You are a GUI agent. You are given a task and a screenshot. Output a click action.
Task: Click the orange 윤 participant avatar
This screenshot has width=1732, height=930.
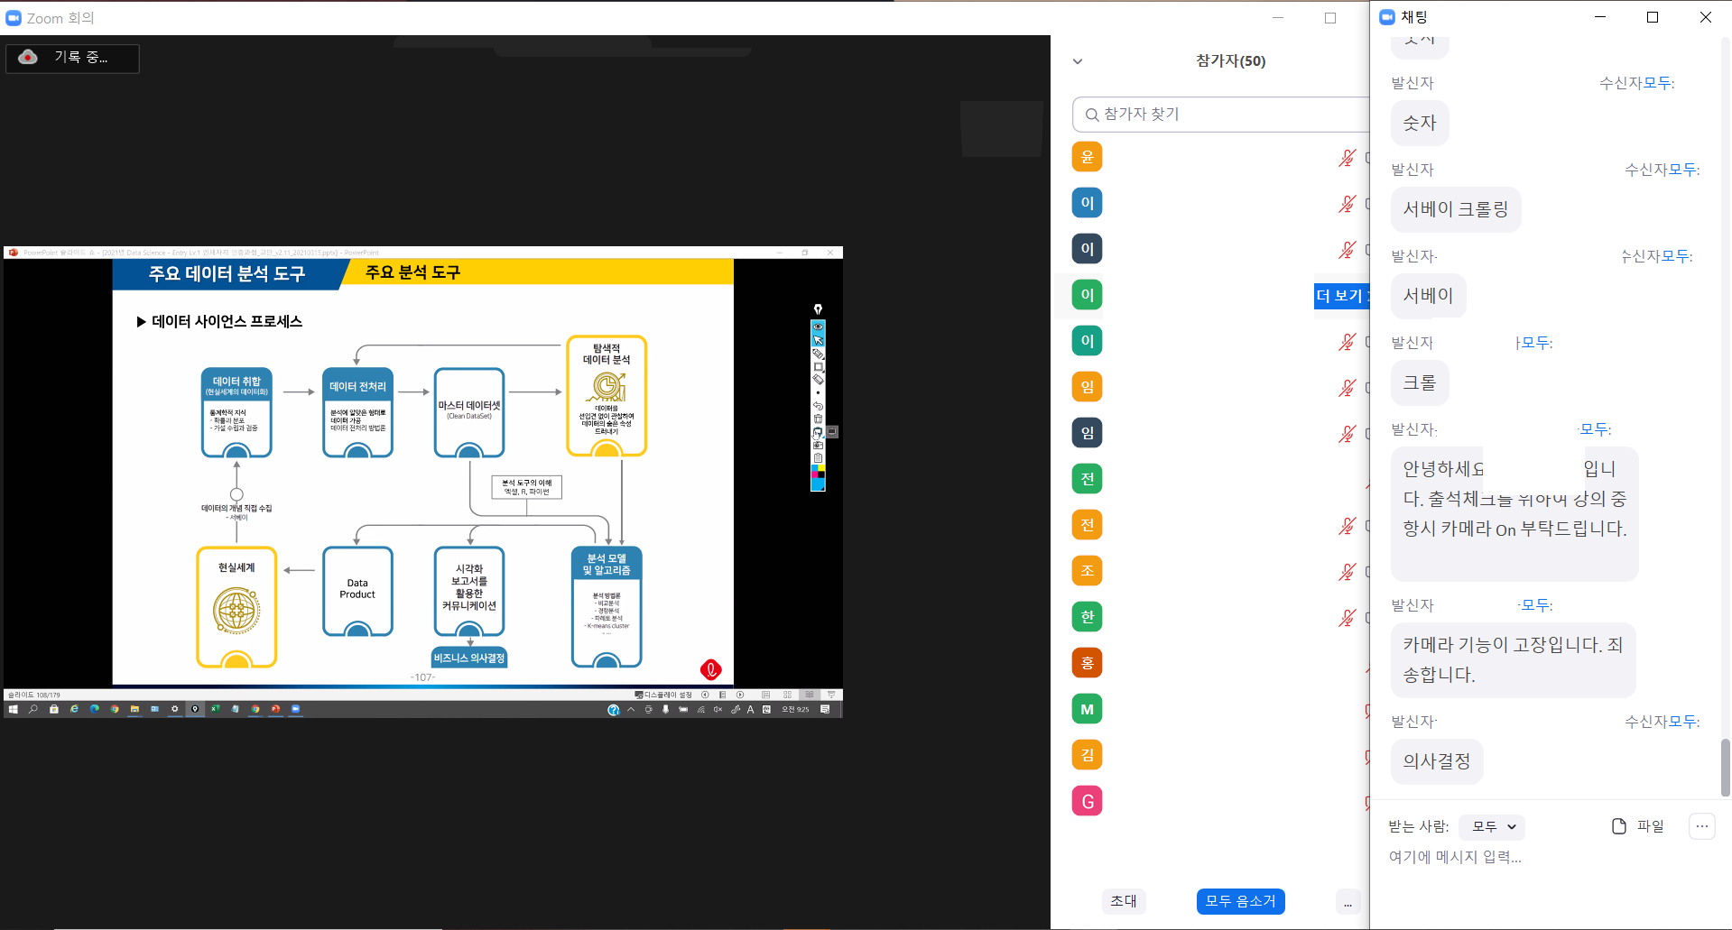[1087, 157]
